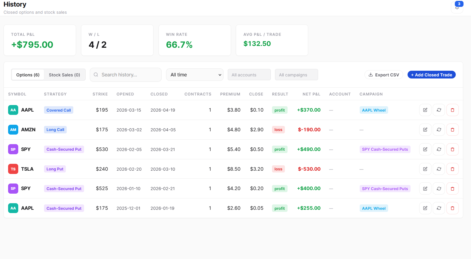This screenshot has height=259, width=471.
Task: Click SPY Cash-Secured Puts tag on $530 row
Action: pos(385,149)
